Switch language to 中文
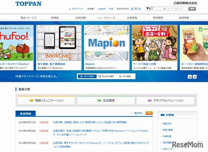The width and height of the screenshot is (208, 152). pos(111,9)
